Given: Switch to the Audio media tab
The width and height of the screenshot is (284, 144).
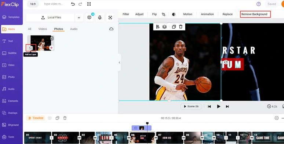Looking at the screenshot, I should (x=74, y=29).
